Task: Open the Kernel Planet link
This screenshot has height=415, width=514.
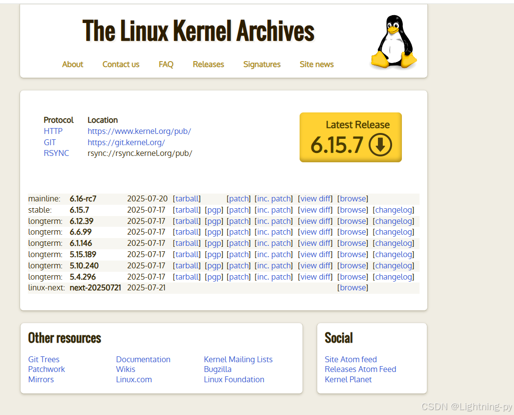Action: (x=348, y=379)
